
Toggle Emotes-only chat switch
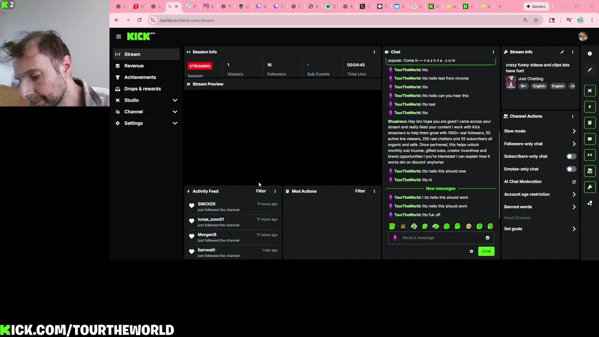[571, 169]
